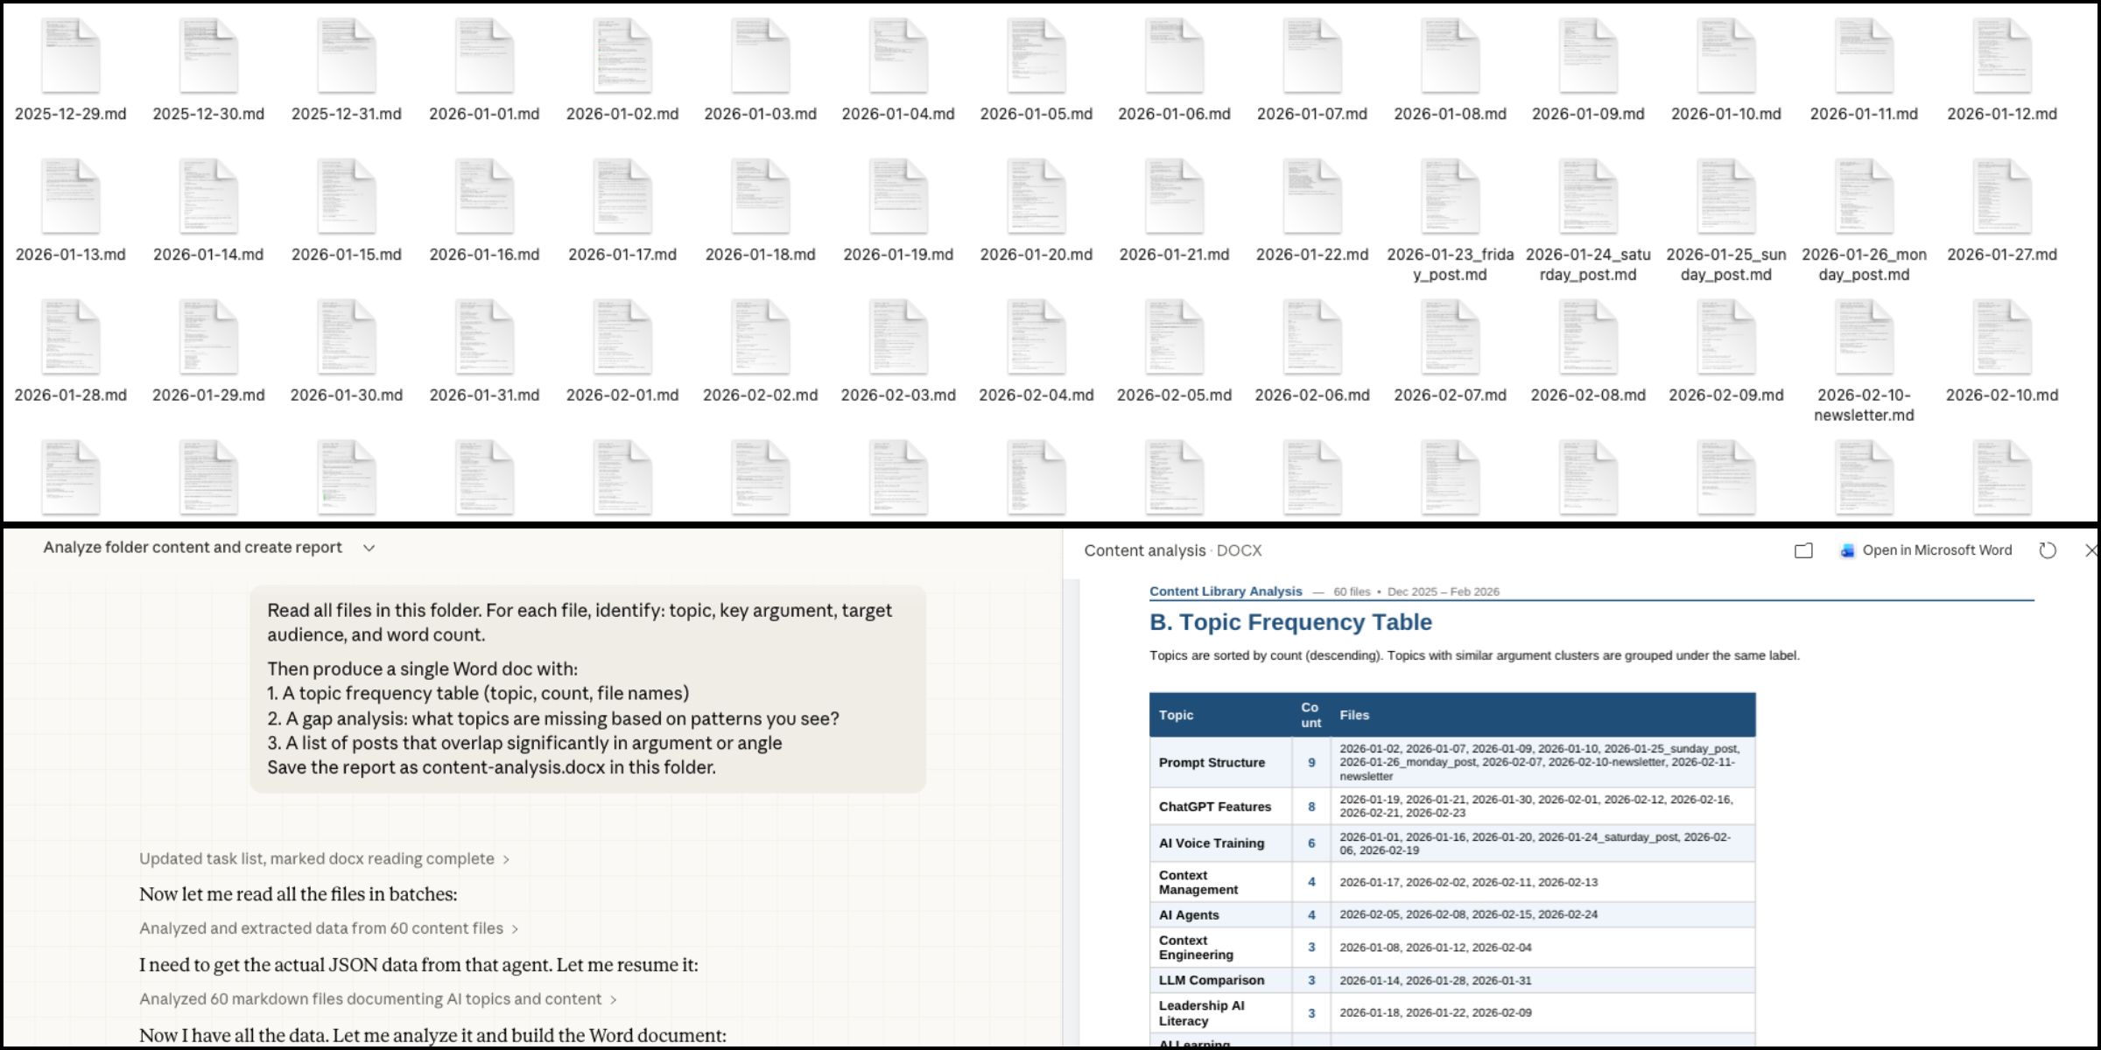Click the Topic column header
The image size is (2101, 1050).
coord(1176,715)
